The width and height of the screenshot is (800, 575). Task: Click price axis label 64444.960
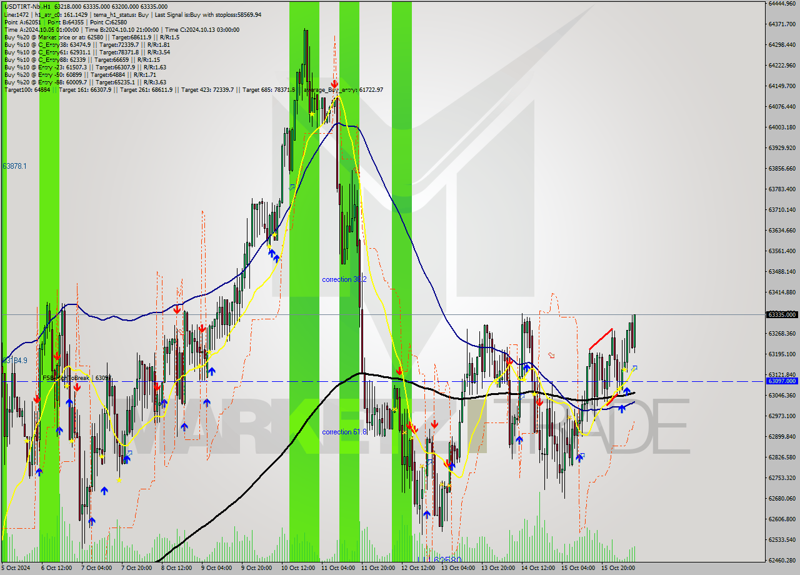[x=782, y=3]
